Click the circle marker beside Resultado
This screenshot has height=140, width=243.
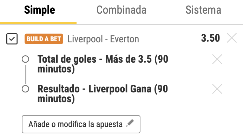(25, 89)
